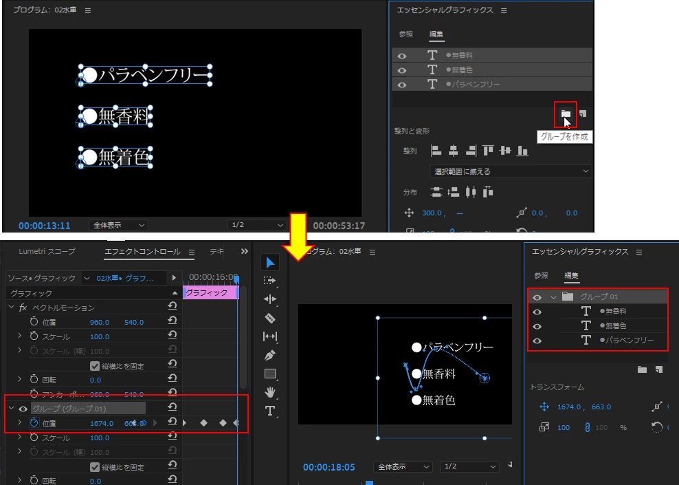Click last distribute icon in 分布 row

click(x=488, y=192)
